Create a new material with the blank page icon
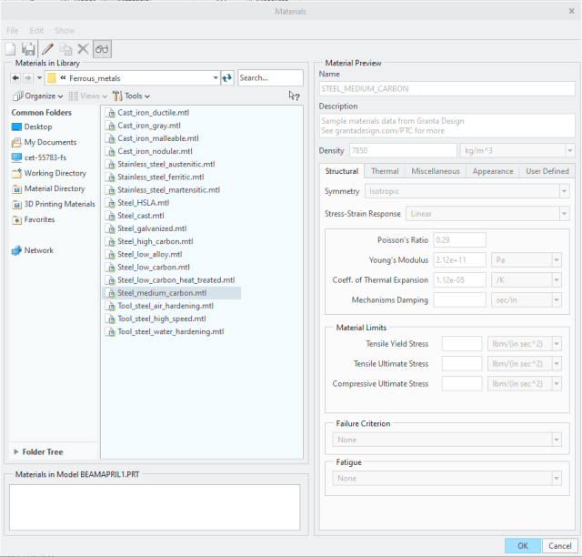This screenshot has width=582, height=557. [11, 49]
